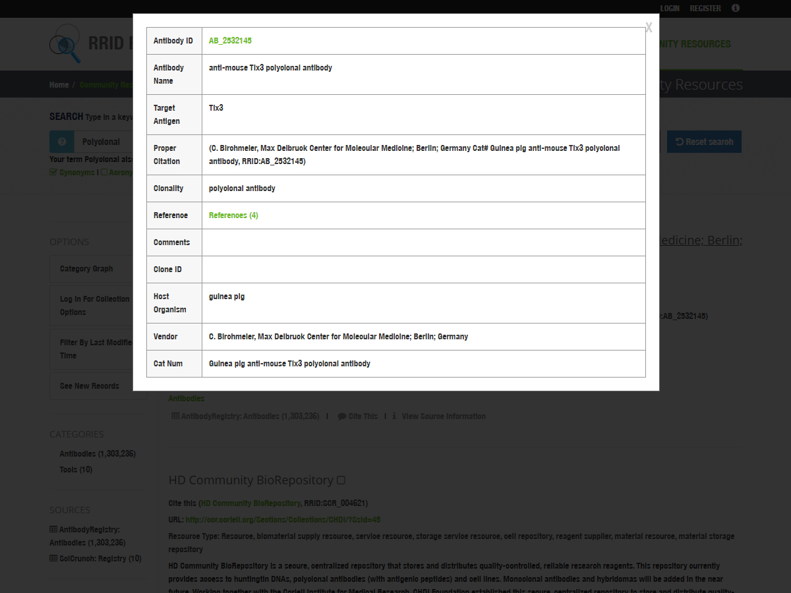Open the Category Graph option

(86, 269)
